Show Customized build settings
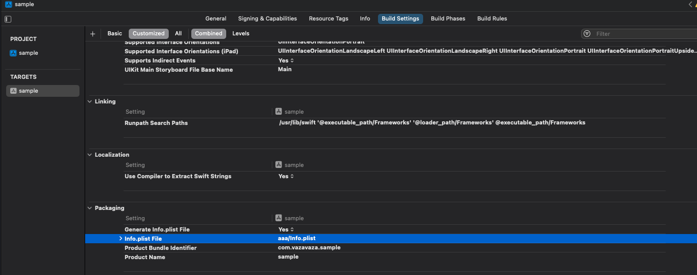Image resolution: width=697 pixels, height=275 pixels. pyautogui.click(x=149, y=33)
